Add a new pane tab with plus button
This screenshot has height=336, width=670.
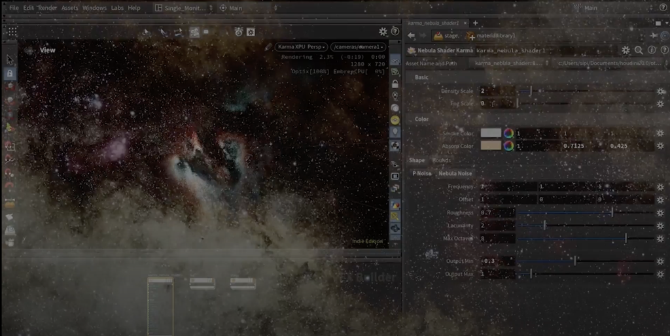click(x=476, y=23)
